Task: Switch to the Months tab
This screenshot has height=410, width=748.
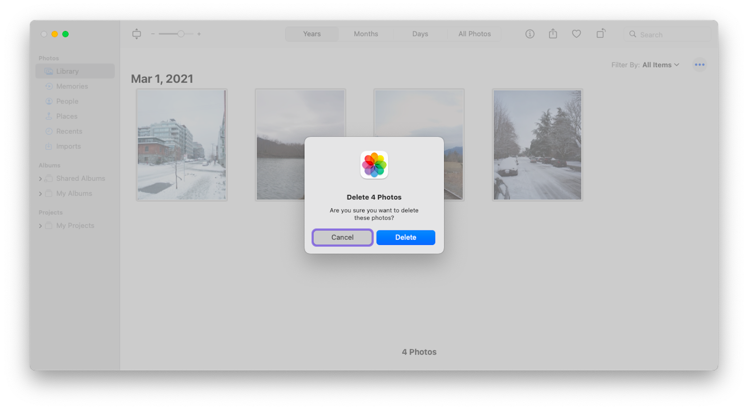Action: click(x=366, y=33)
